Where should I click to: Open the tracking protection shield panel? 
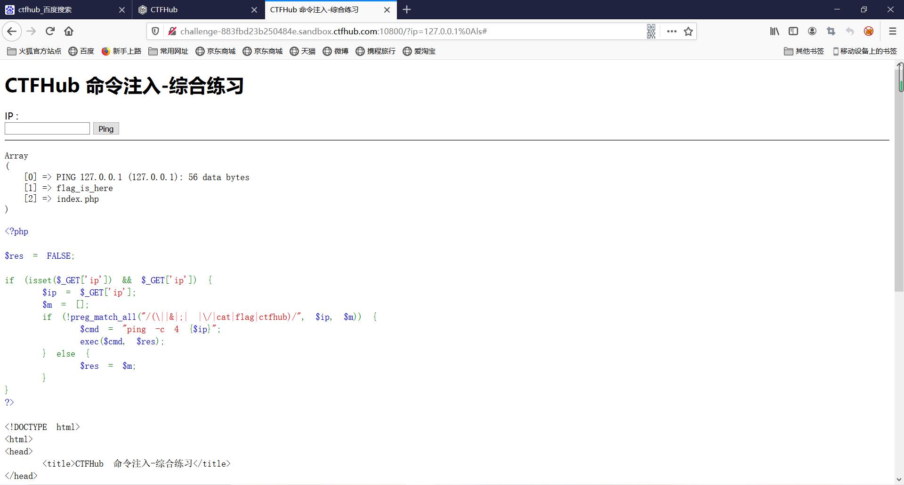tap(155, 31)
